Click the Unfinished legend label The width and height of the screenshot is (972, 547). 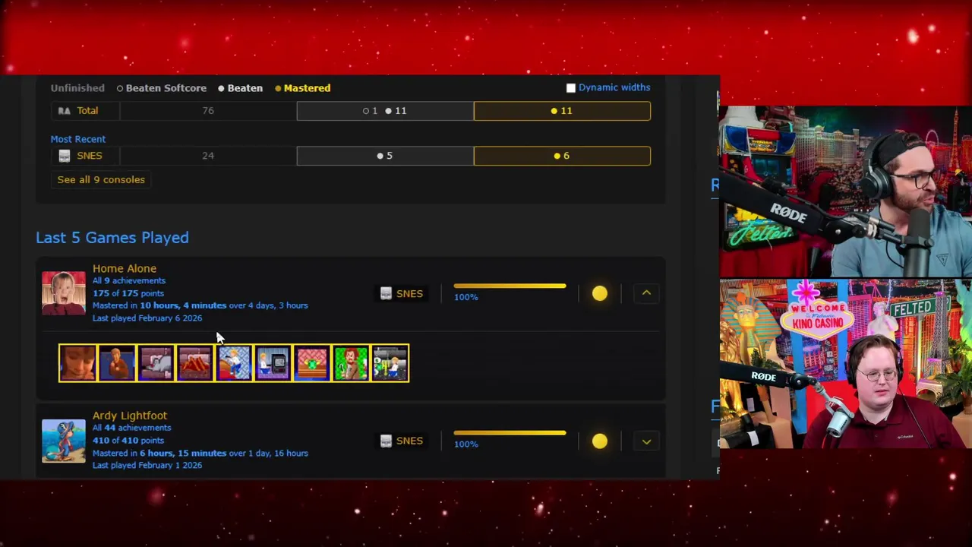coord(77,88)
